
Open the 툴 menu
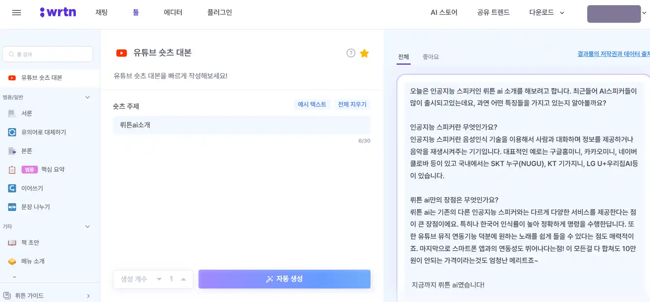136,12
